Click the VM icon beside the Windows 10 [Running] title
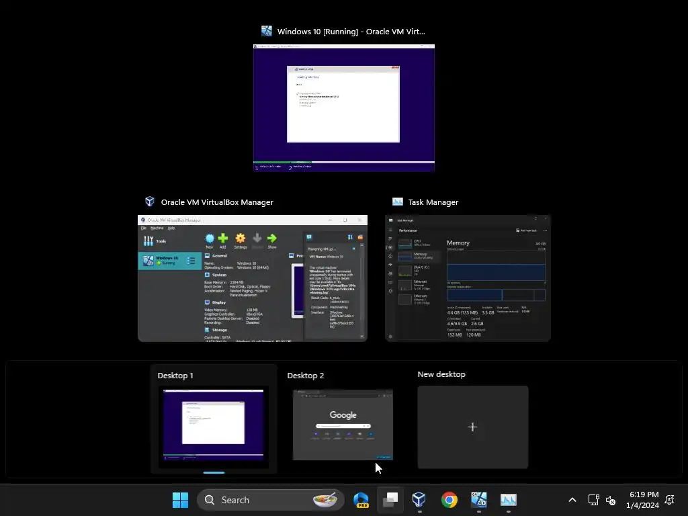The width and height of the screenshot is (688, 516). (x=266, y=31)
